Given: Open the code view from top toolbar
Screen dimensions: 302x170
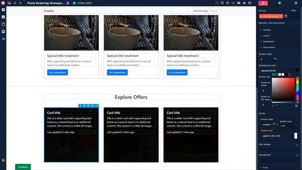Looking at the screenshot, I should (233, 3).
